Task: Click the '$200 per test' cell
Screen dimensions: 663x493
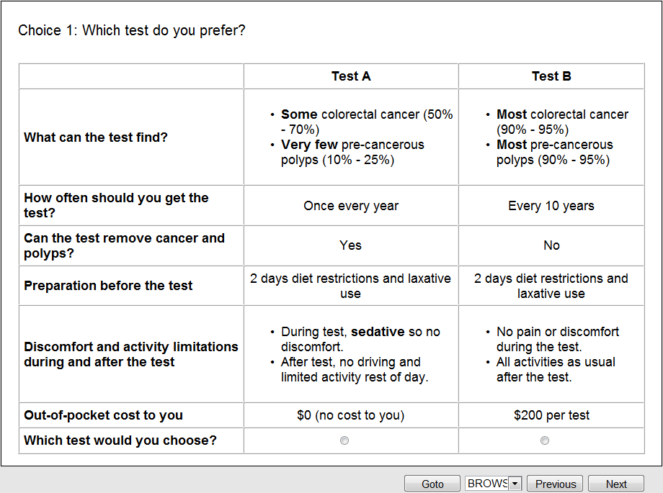Action: coord(551,415)
